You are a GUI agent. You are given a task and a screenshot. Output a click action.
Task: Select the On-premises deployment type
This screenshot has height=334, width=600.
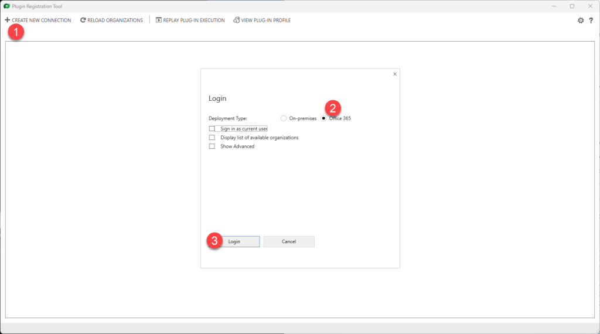click(284, 118)
